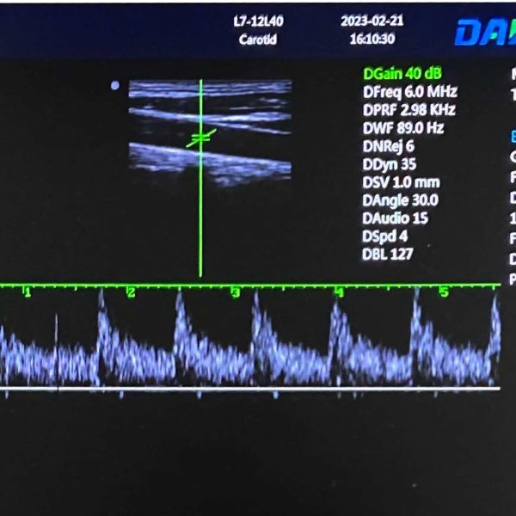
Task: Click the DPRF 2.98 KHz setting
Action: (x=408, y=110)
